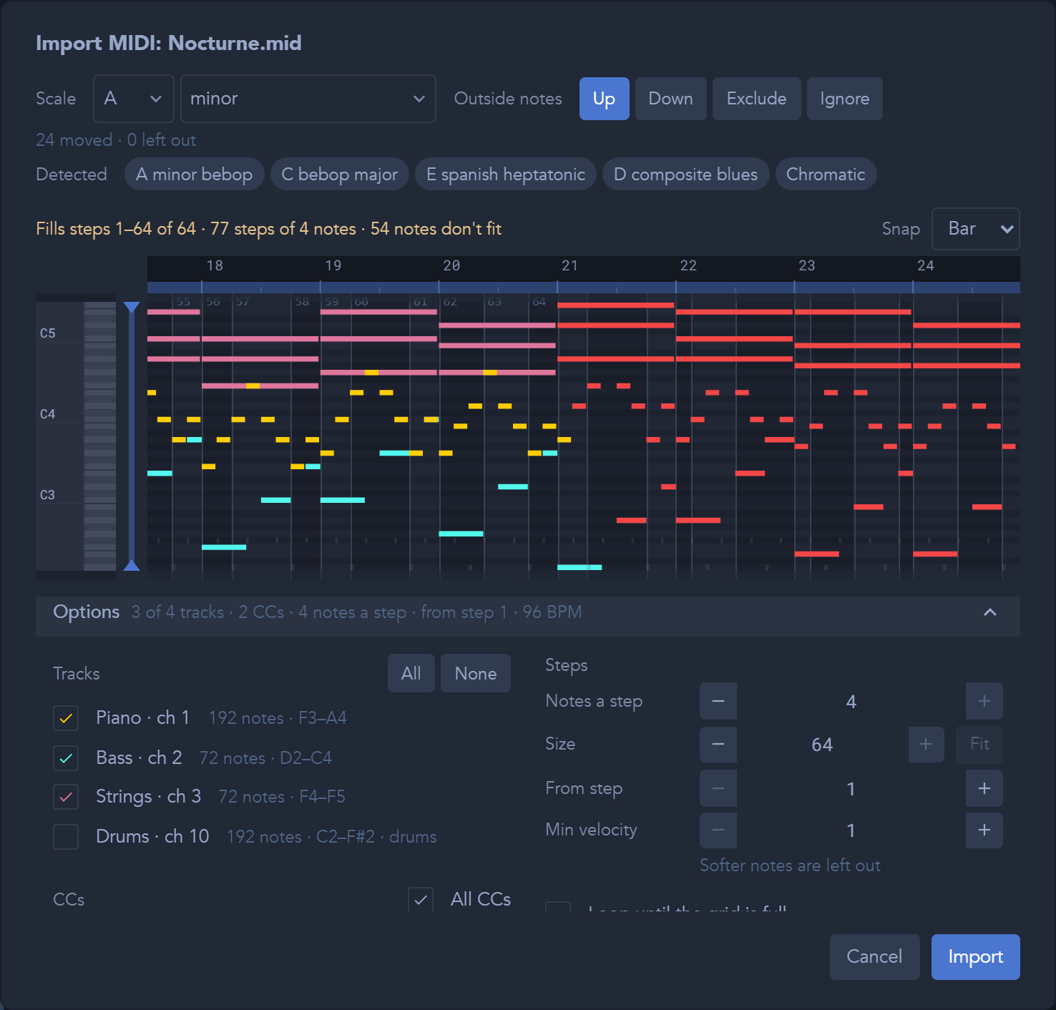This screenshot has height=1010, width=1056.
Task: Open the scale root note dropdown A
Action: pos(134,99)
